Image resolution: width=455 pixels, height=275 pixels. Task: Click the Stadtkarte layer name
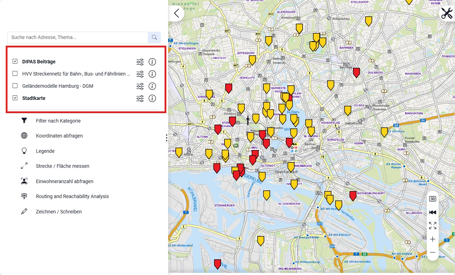[34, 98]
